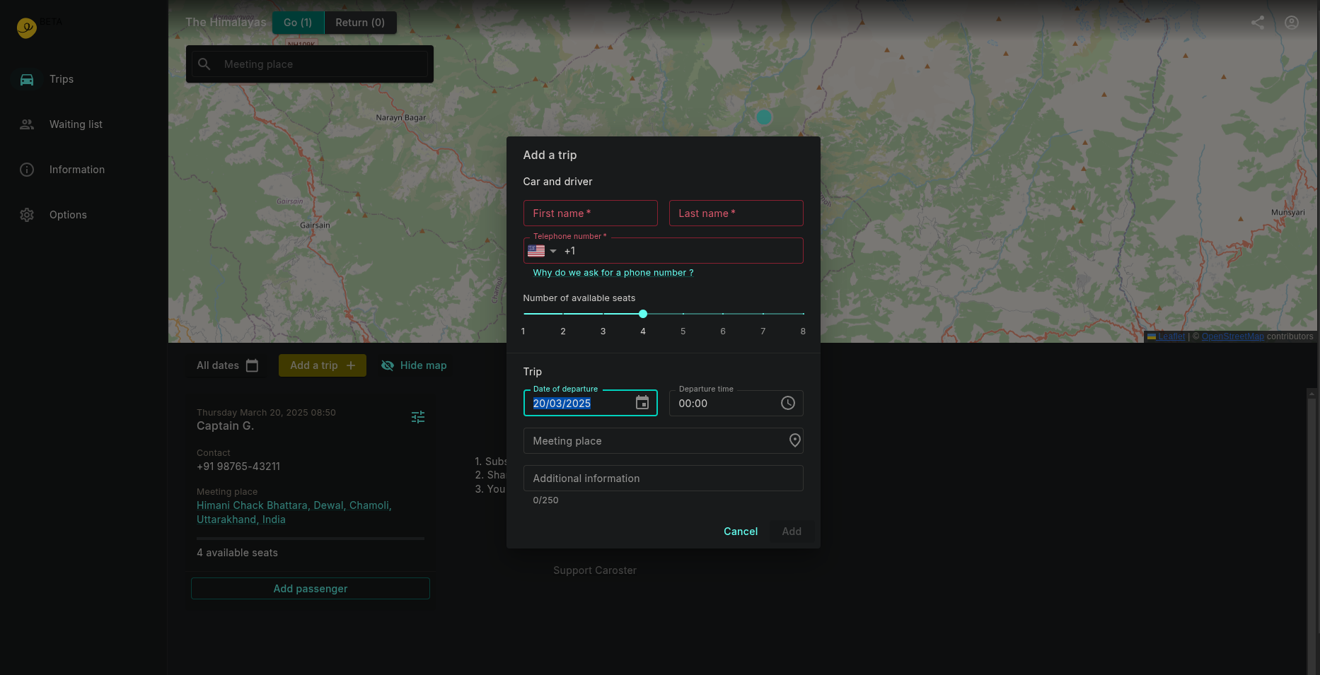Switch to the Go (1) tab
Image resolution: width=1320 pixels, height=675 pixels.
point(298,23)
